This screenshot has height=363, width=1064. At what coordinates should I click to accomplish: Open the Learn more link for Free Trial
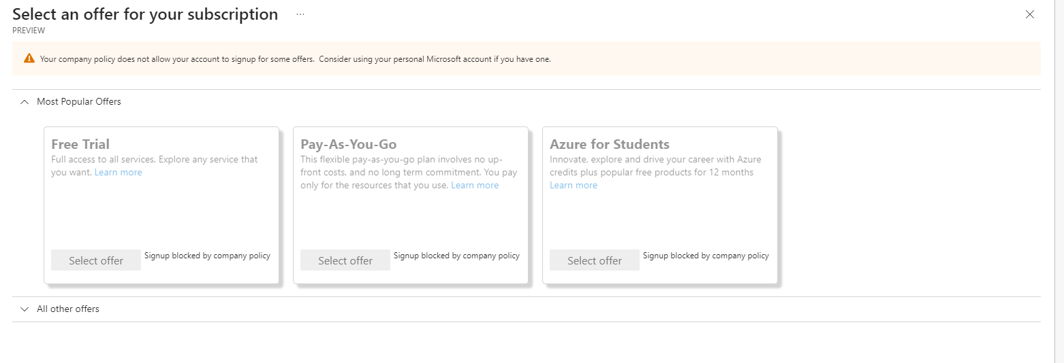[119, 173]
